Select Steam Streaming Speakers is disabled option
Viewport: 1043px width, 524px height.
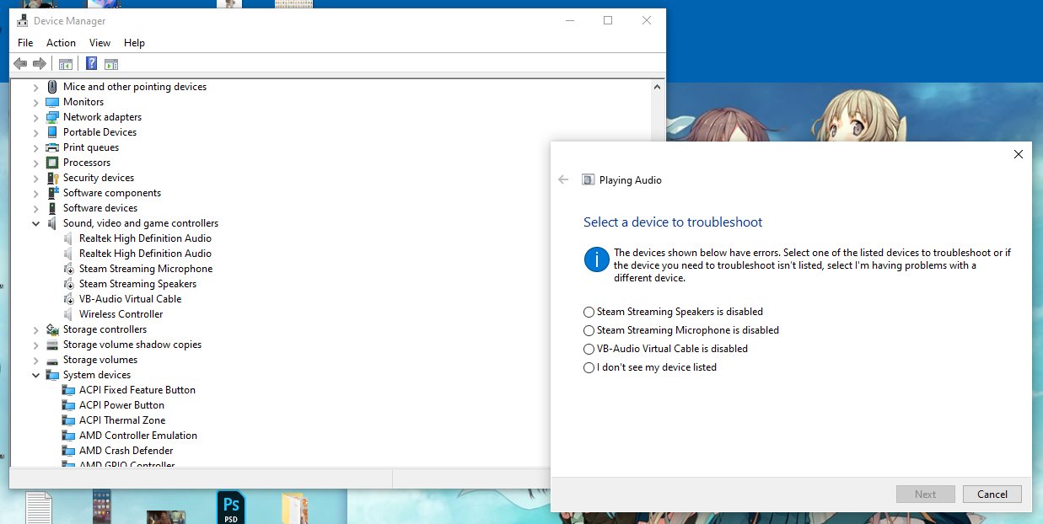[673, 312]
